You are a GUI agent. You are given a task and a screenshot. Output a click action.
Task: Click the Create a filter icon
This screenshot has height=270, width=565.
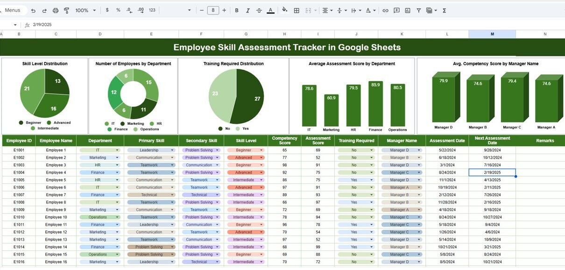418,10
